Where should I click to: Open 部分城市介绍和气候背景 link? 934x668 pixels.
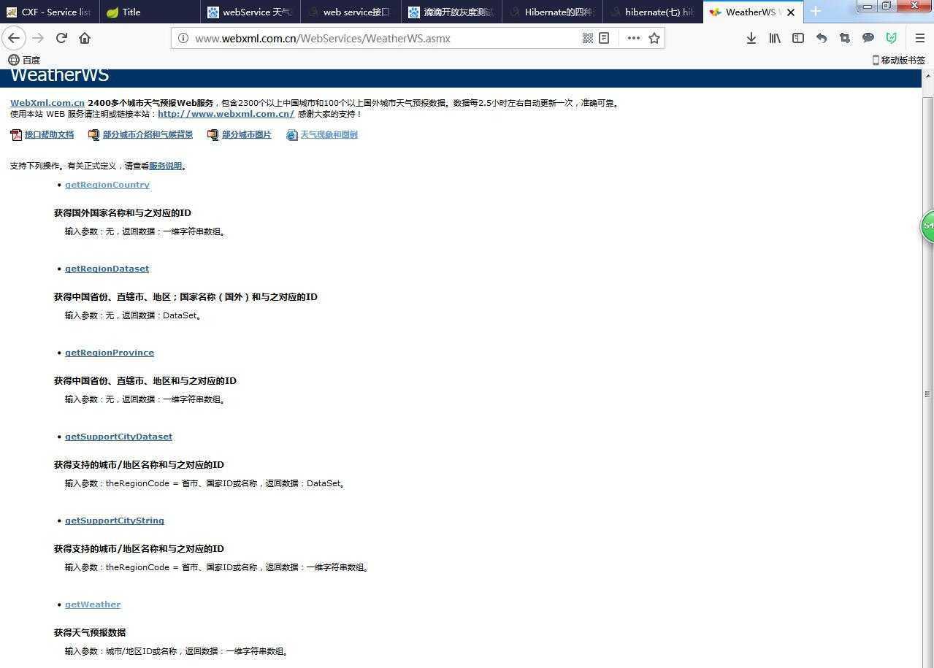148,134
